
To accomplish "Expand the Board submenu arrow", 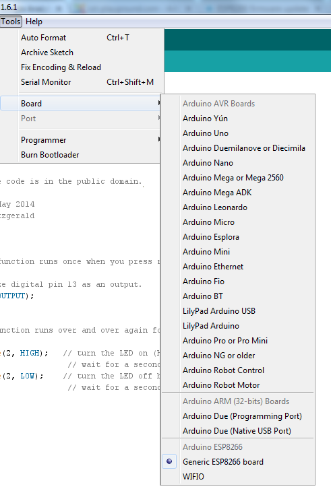I will click(x=158, y=103).
